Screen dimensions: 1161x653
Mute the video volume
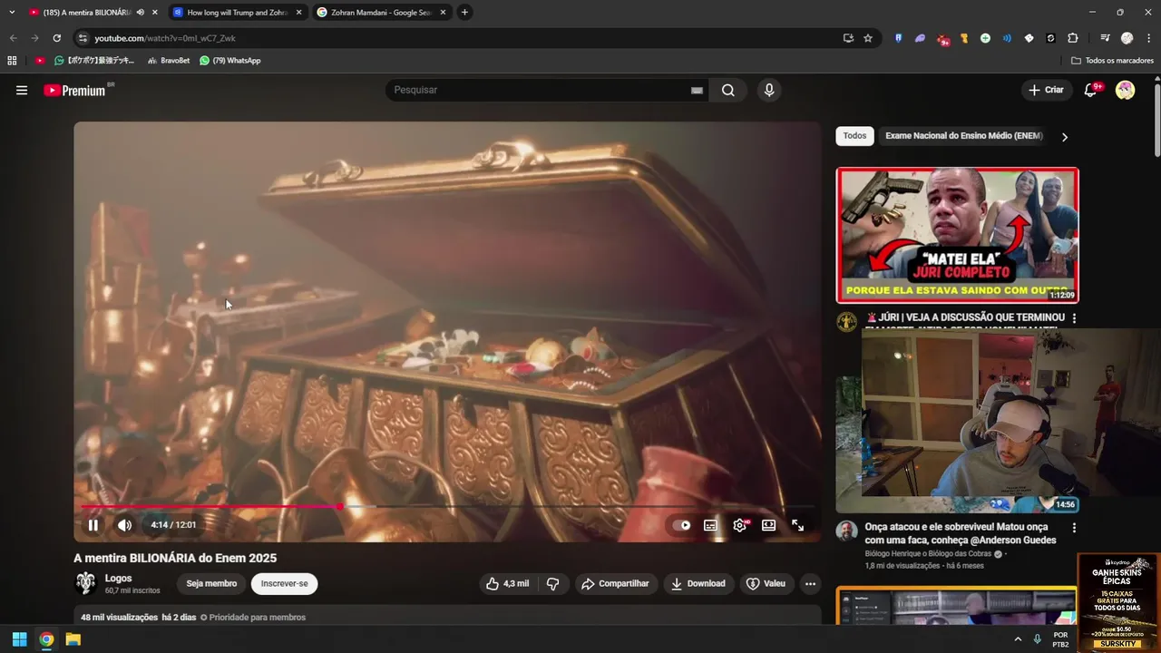coord(124,525)
